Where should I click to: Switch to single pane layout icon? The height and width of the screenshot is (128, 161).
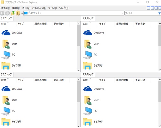coord(148,8)
